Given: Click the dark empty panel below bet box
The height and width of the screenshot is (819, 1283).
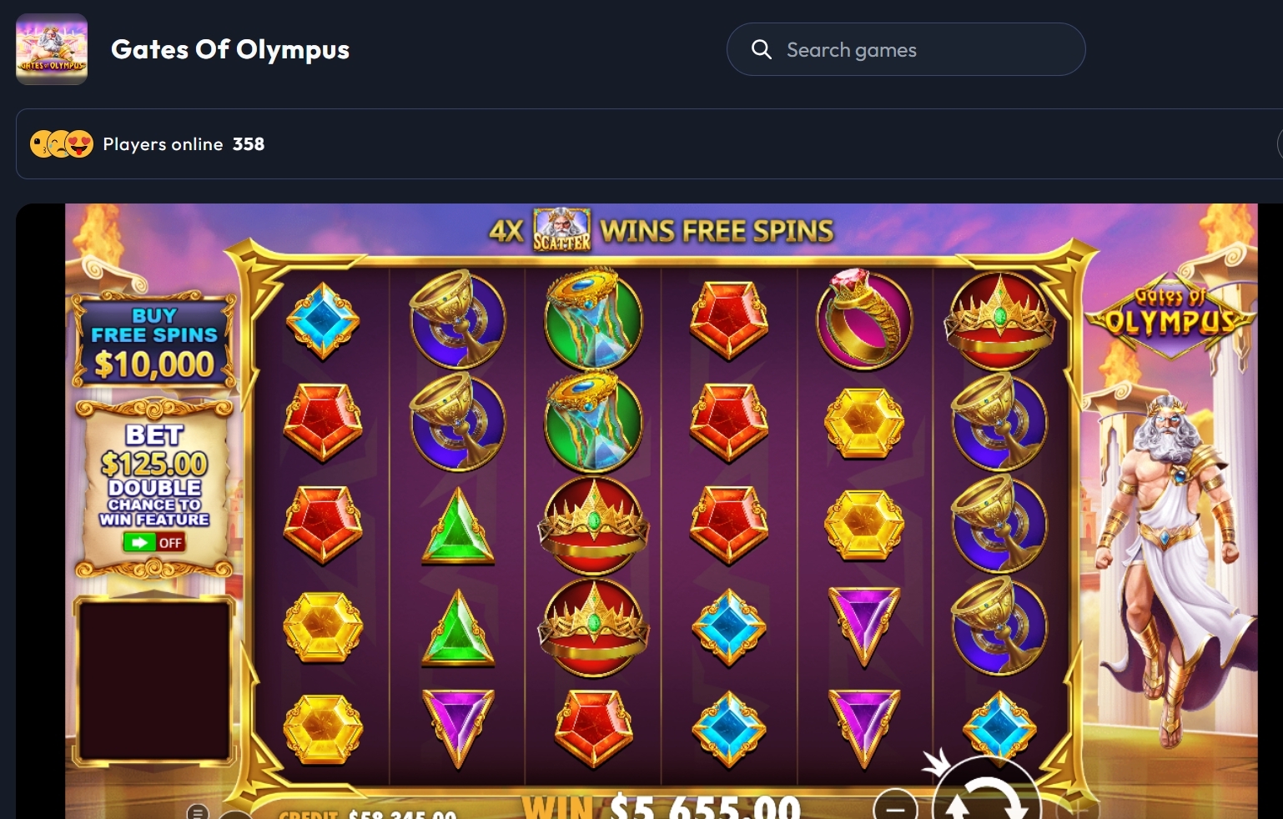Looking at the screenshot, I should [x=154, y=680].
